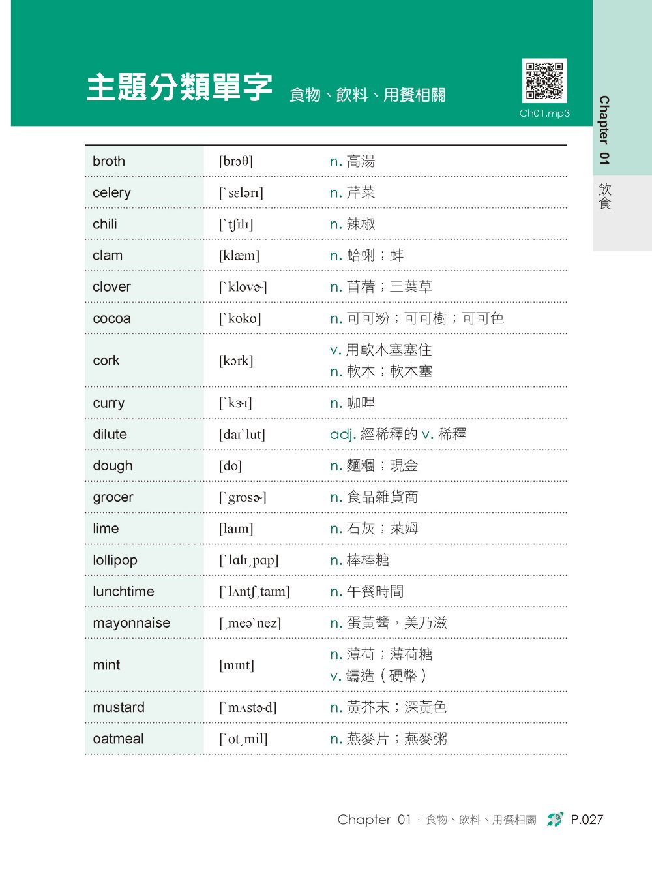Click the green leaf logo in footer
This screenshot has height=875, width=652.
pyautogui.click(x=555, y=820)
